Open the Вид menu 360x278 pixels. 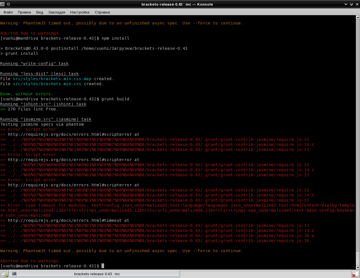(x=40, y=12)
